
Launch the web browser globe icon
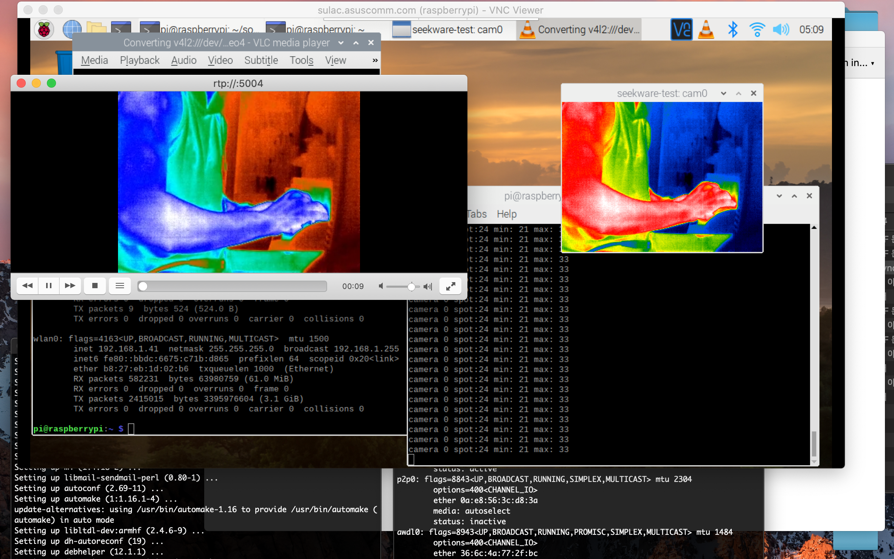coord(71,29)
